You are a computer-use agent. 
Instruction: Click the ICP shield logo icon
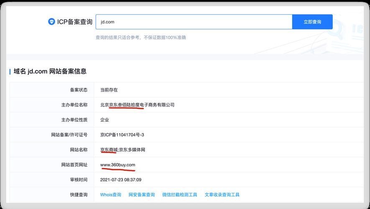tap(51, 22)
